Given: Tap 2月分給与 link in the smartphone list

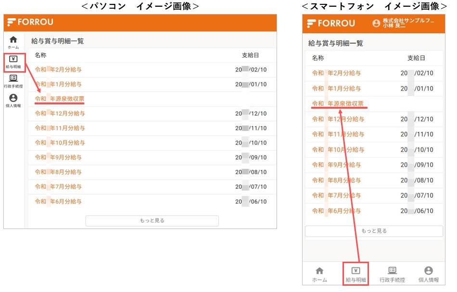Looking at the screenshot, I should 336,73.
